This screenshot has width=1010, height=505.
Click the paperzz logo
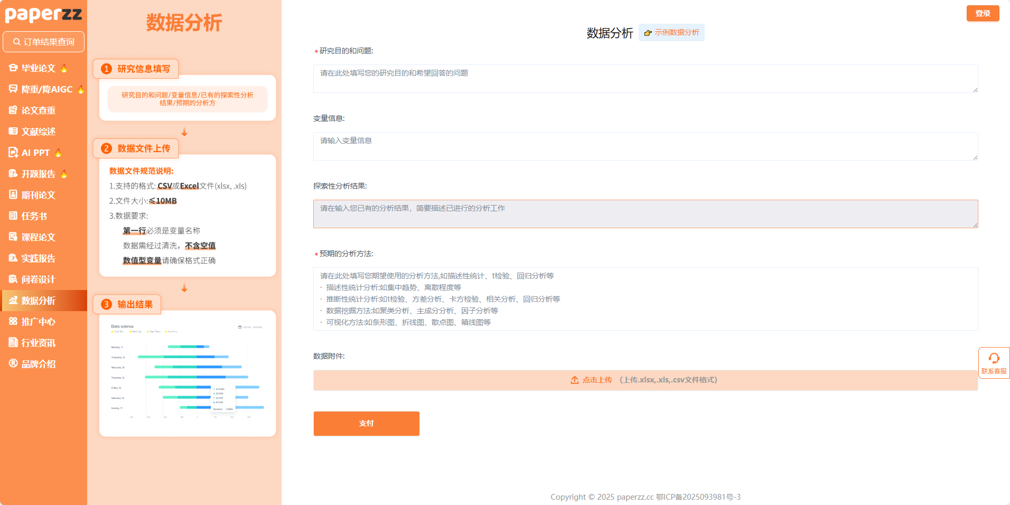tap(43, 14)
